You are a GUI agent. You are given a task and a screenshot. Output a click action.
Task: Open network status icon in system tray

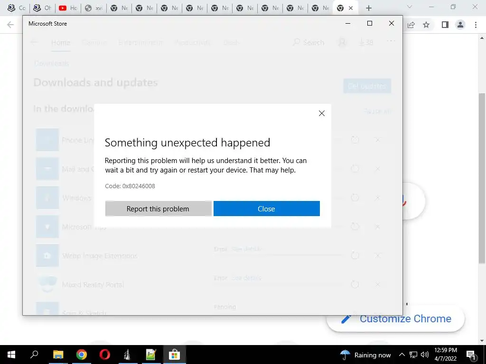(x=413, y=355)
